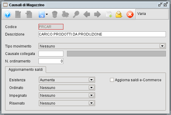Click the Causale collegata code field
This screenshot has width=171, height=115.
[51, 54]
